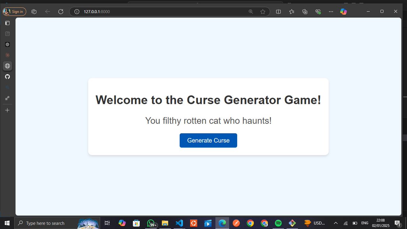Minimize the Edge browser window
Image resolution: width=407 pixels, height=229 pixels.
pos(369,12)
